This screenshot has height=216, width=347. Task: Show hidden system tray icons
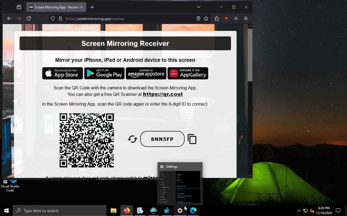tap(299, 211)
